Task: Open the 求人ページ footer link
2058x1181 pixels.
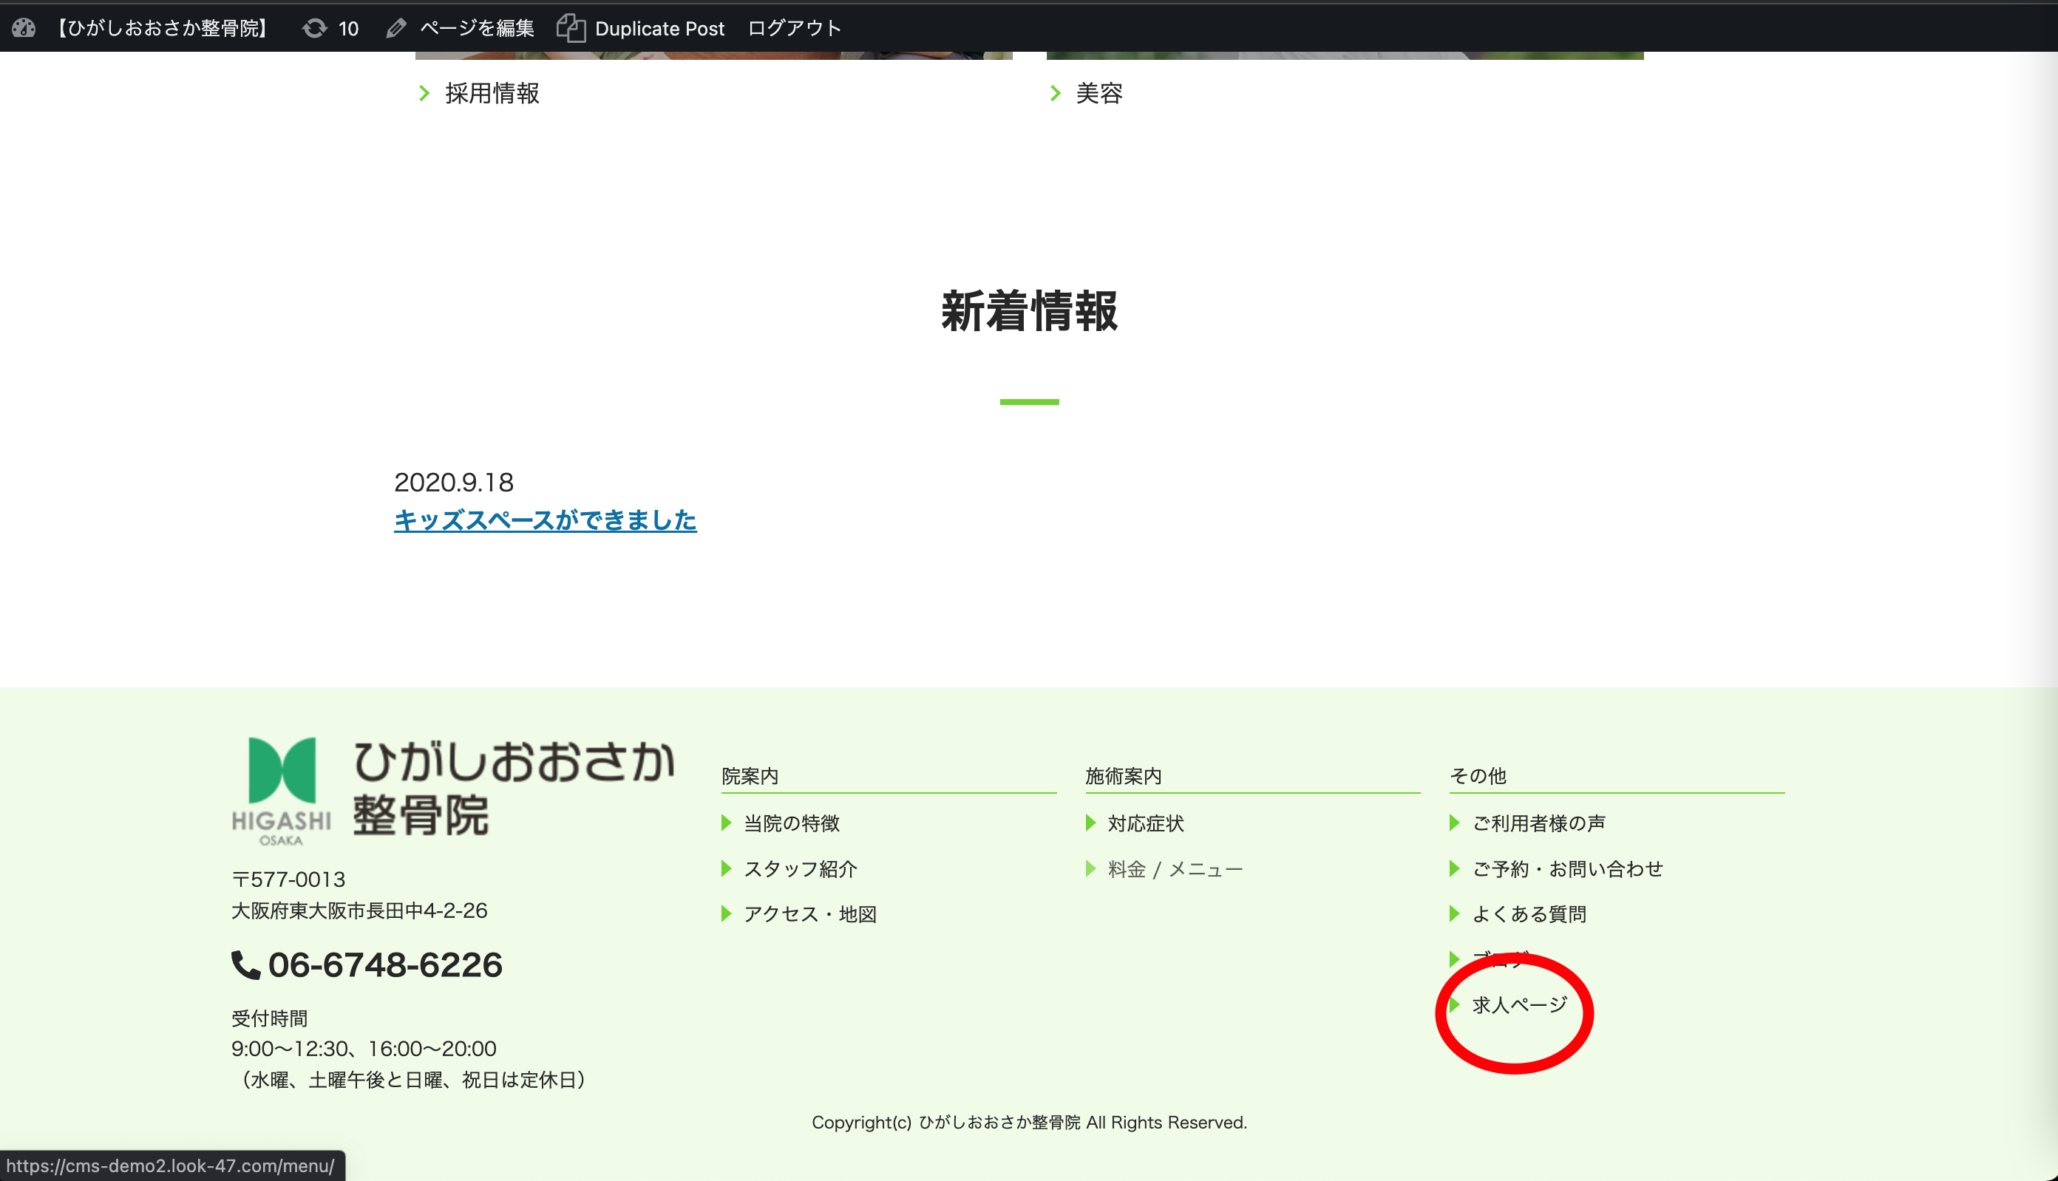Action: (x=1519, y=1005)
